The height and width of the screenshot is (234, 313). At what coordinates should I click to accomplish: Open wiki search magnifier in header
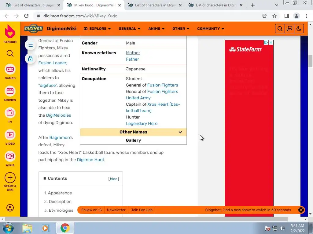[x=280, y=29]
